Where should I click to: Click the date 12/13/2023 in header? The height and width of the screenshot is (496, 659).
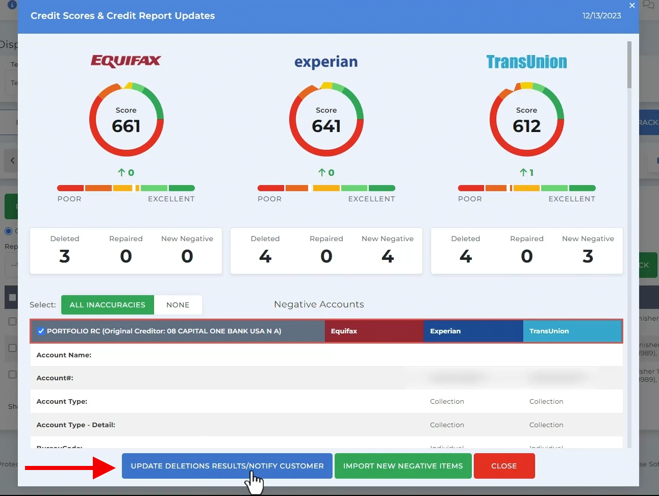(602, 16)
